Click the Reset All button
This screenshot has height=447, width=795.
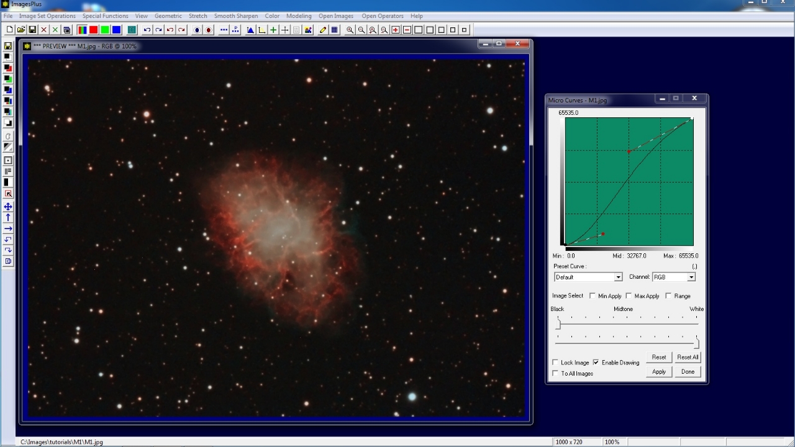[688, 357]
